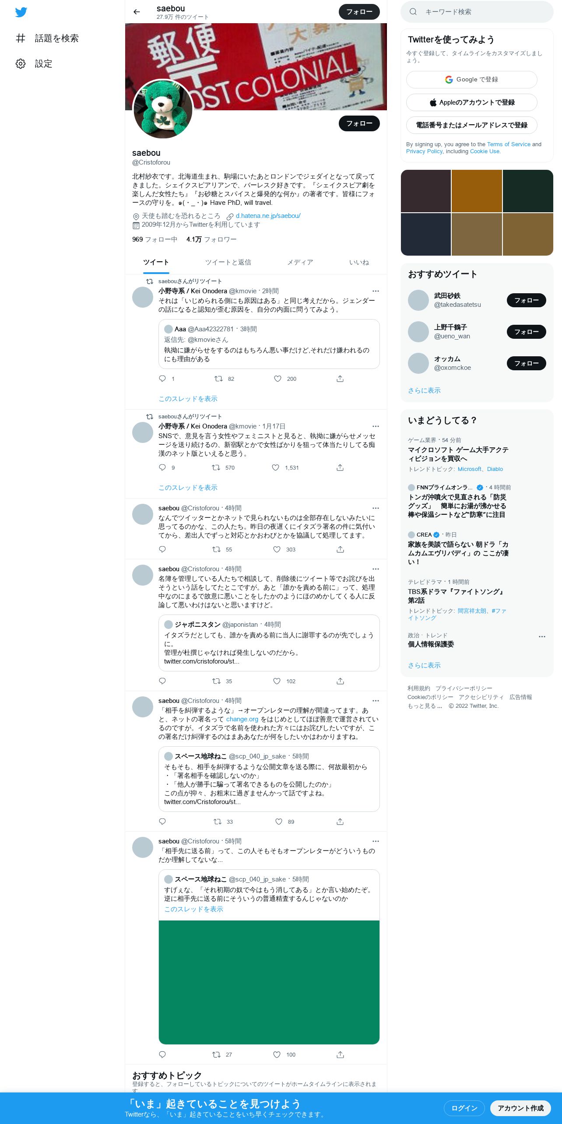Share the tweet with 200 likes
Viewport: 562px width, 1124px height.
pyautogui.click(x=340, y=379)
